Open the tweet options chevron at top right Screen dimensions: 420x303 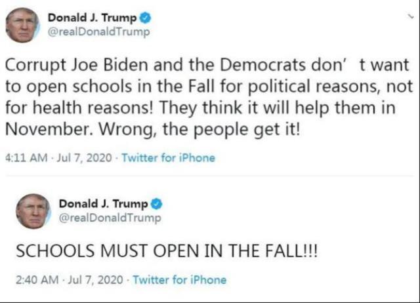pos(411,16)
